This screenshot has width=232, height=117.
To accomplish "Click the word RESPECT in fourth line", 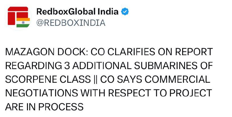I will (x=130, y=93).
